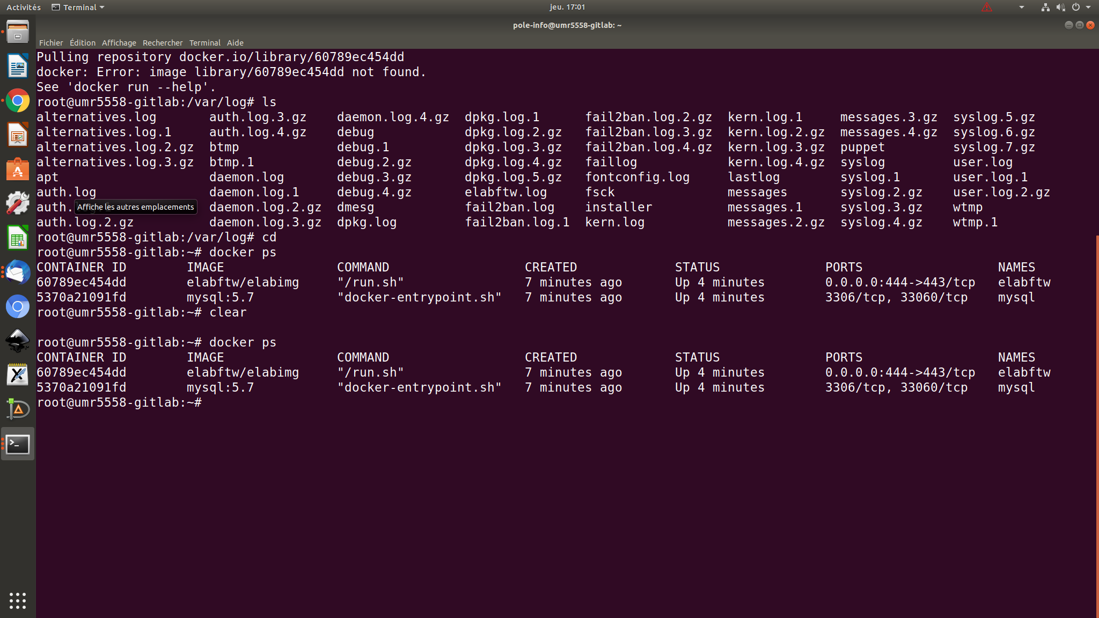Open the Show Applications grid
Image resolution: width=1099 pixels, height=618 pixels.
coord(18,600)
